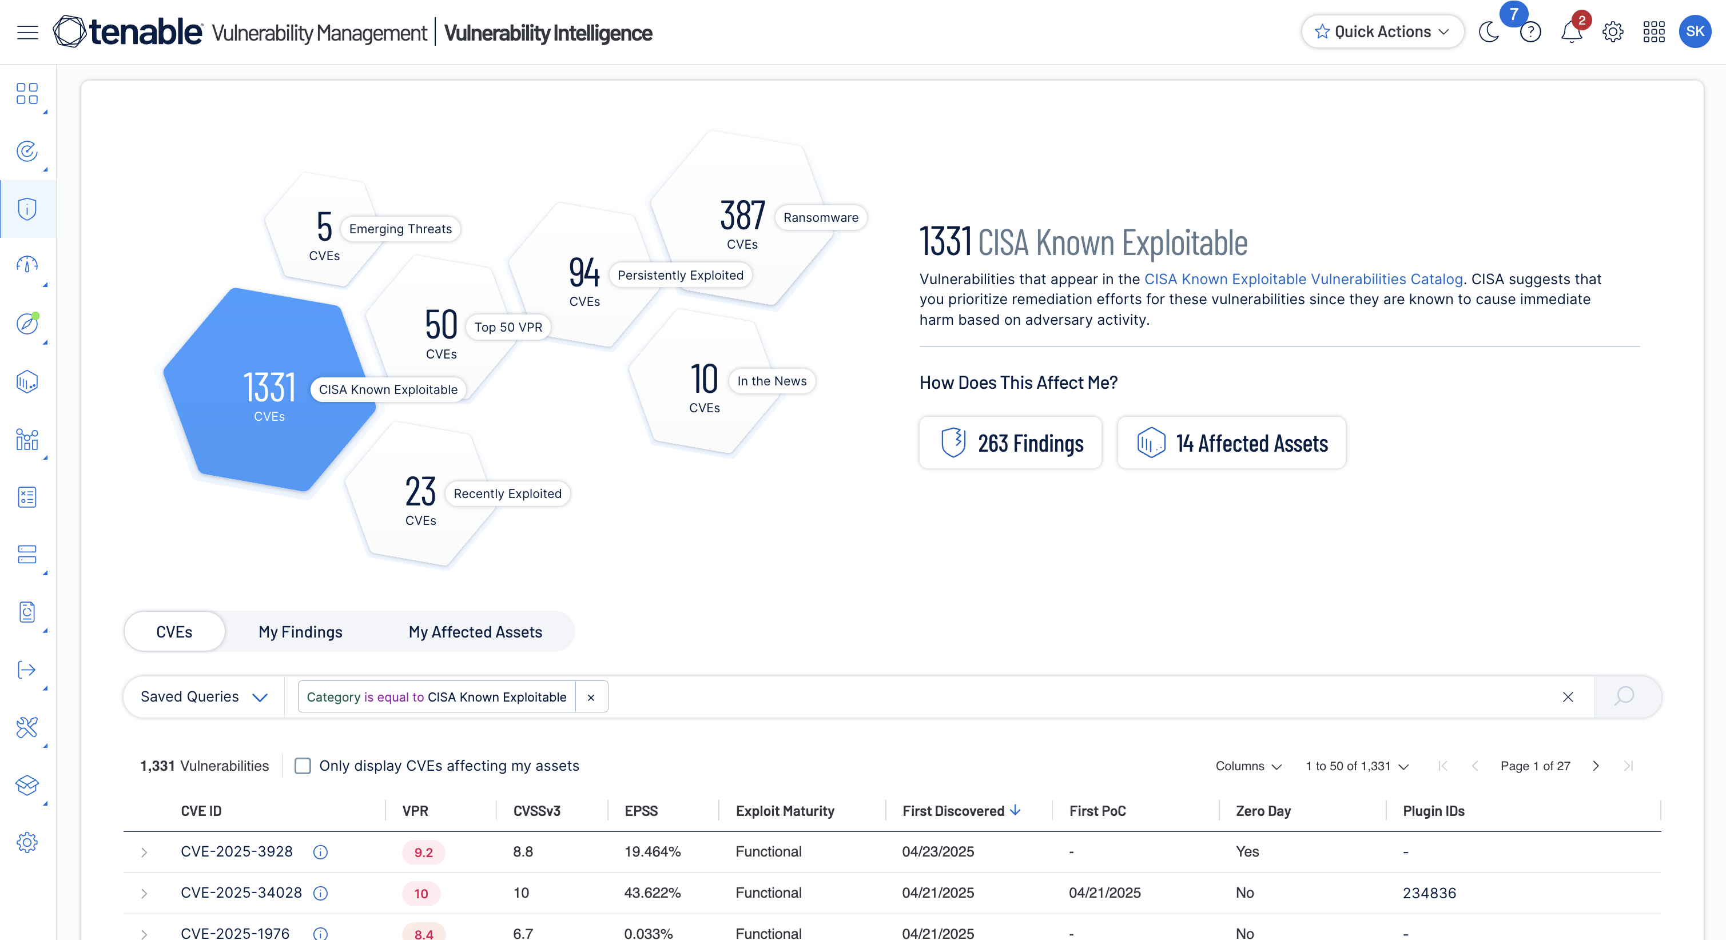Click the 263 Findings button
The image size is (1726, 940).
(1011, 443)
